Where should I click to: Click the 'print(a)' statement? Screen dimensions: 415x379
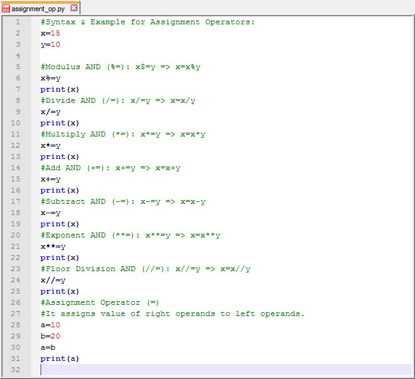pyautogui.click(x=60, y=358)
